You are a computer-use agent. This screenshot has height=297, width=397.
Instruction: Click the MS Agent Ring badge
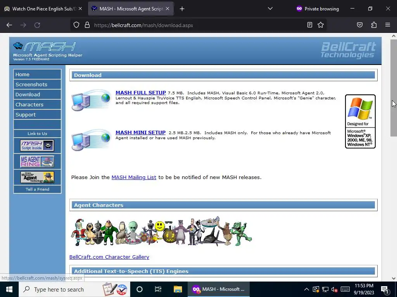pos(37,161)
